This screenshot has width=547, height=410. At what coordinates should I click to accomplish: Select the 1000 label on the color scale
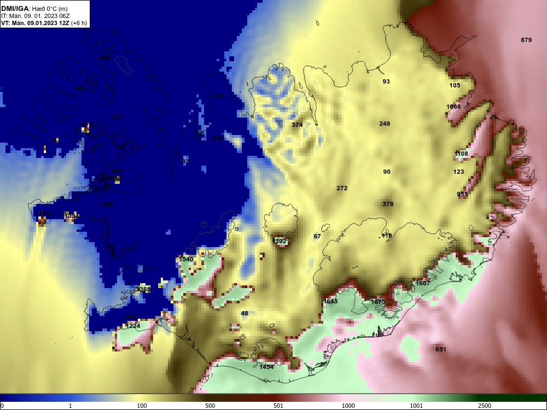click(348, 406)
